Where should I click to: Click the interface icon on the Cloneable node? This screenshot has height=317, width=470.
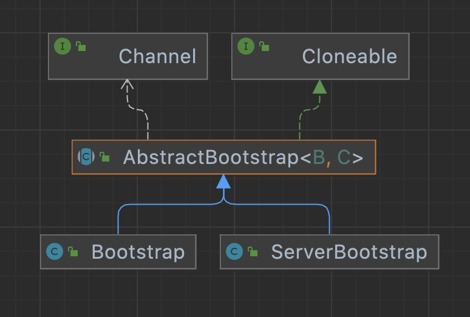tap(246, 47)
